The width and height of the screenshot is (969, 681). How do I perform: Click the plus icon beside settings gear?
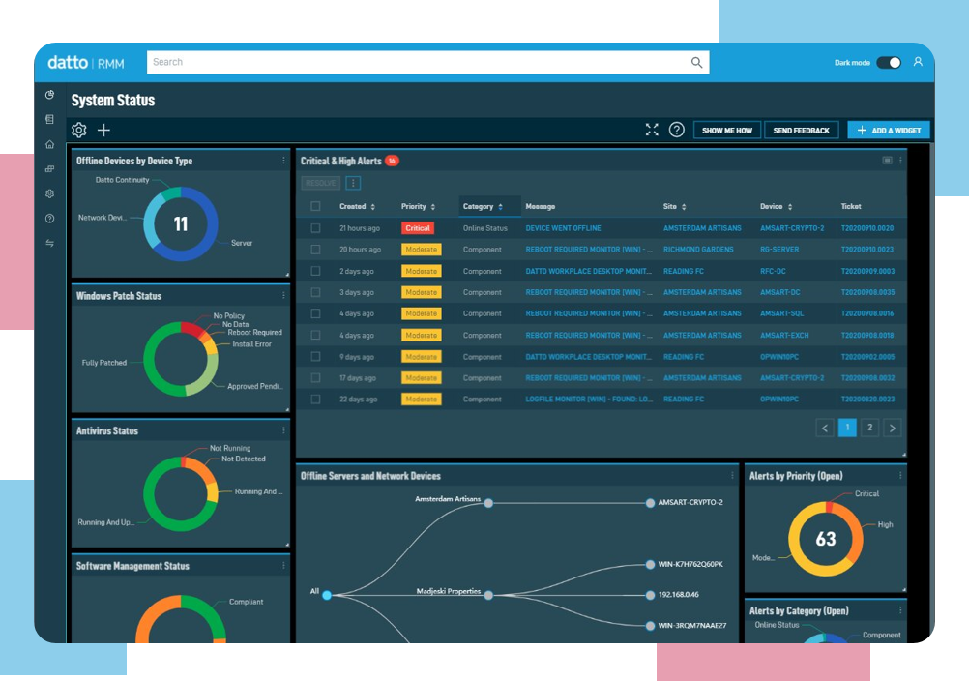pos(104,130)
